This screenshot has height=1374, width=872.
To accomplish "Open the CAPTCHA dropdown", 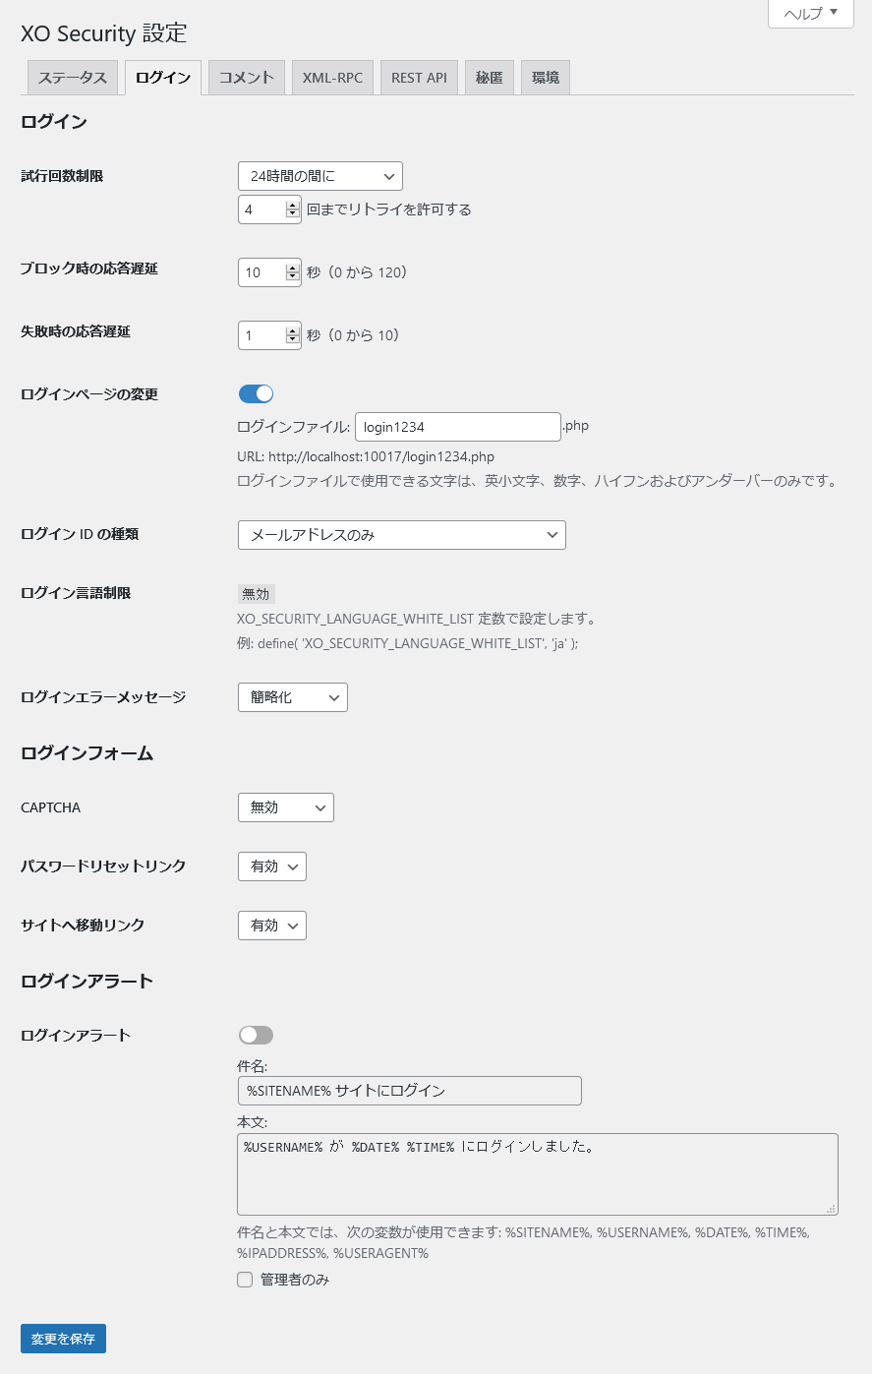I will tap(285, 806).
